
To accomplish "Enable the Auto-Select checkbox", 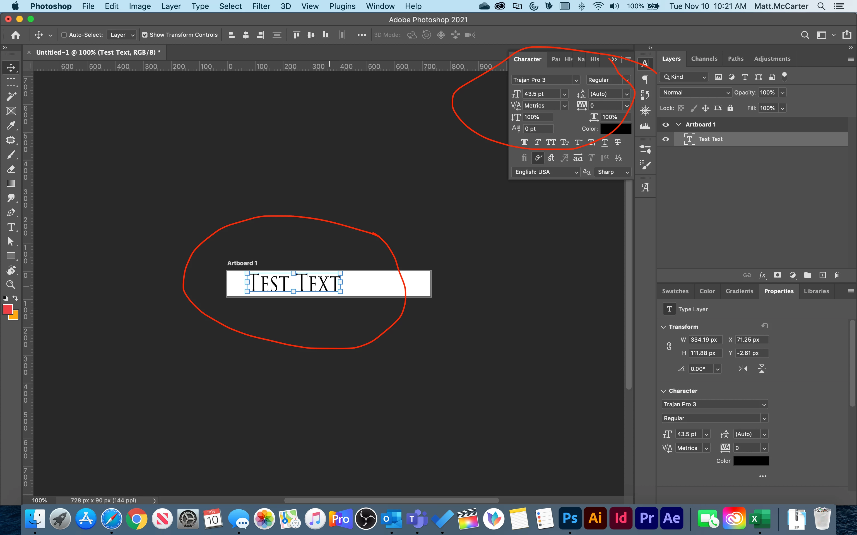I will tap(64, 35).
